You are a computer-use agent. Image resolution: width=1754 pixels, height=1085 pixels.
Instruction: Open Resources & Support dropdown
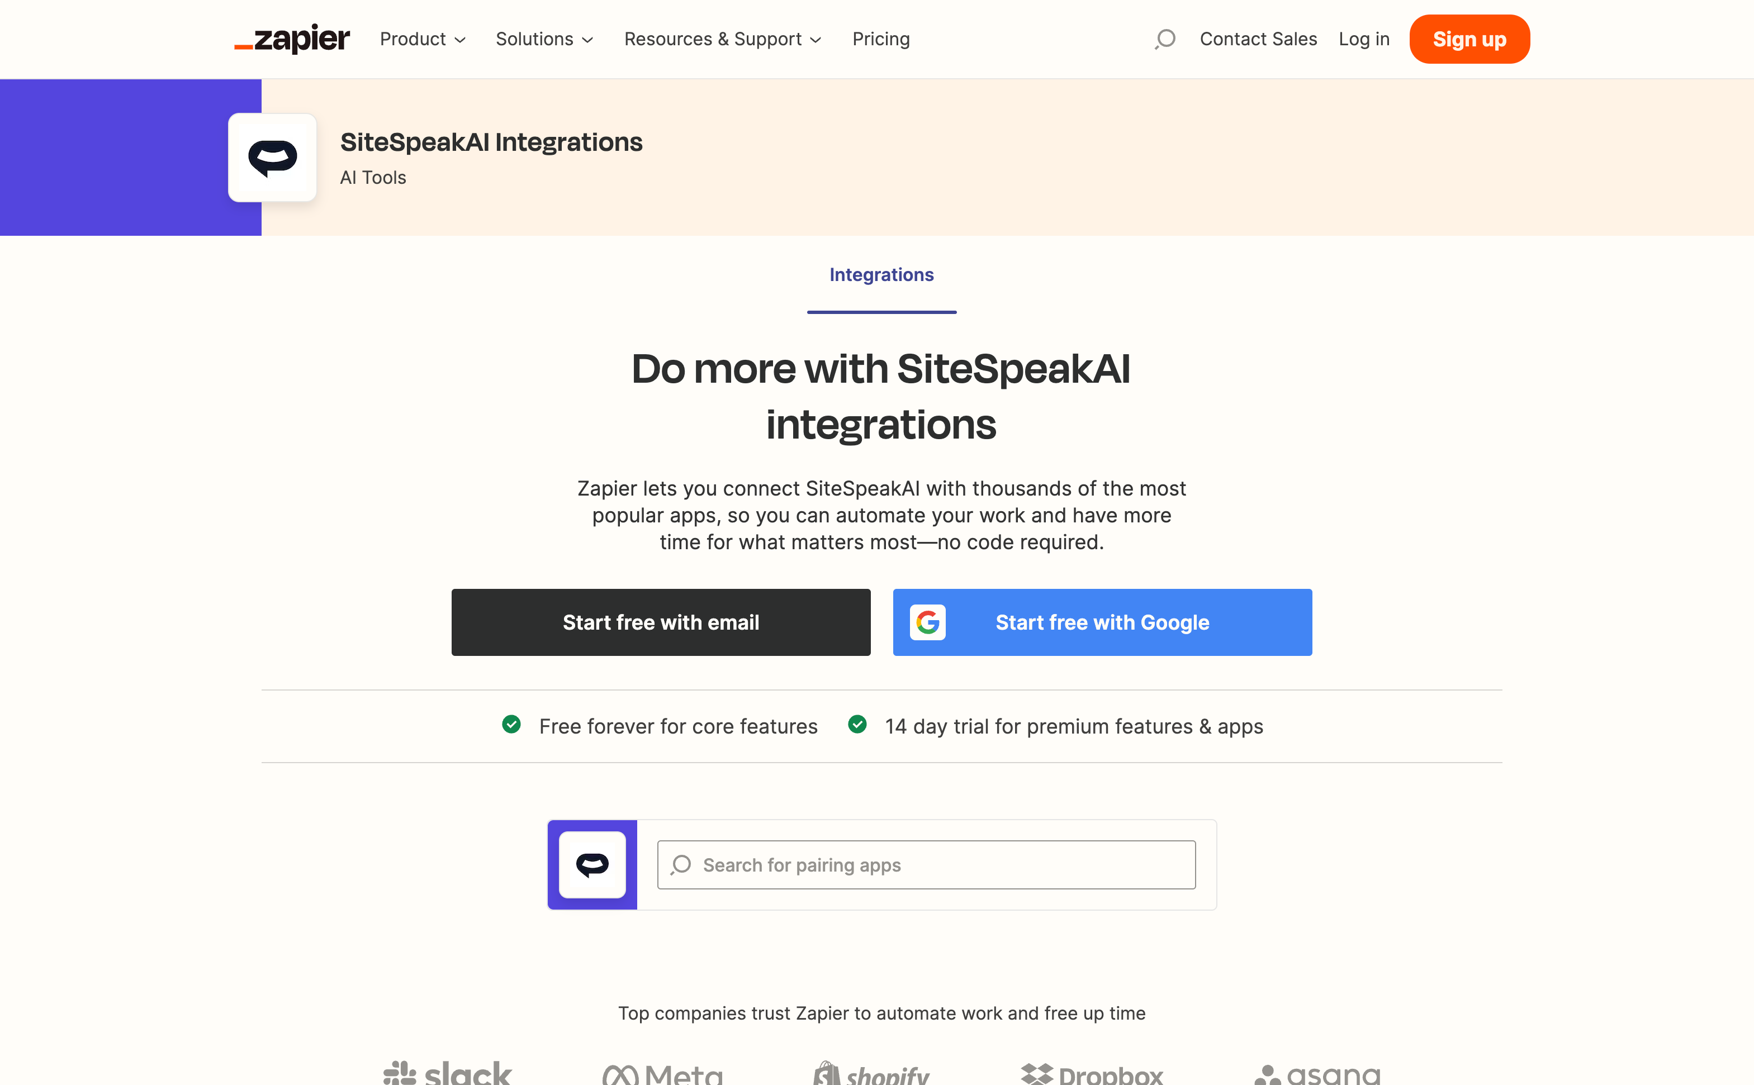(x=722, y=39)
